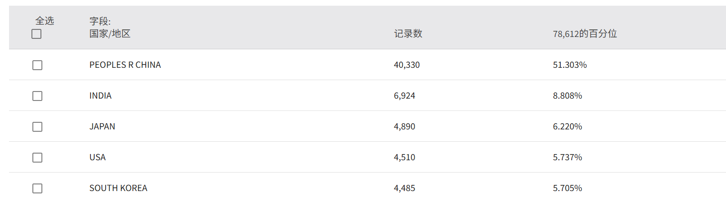Click the USA country name
This screenshot has height=201, width=726.
[x=98, y=157]
